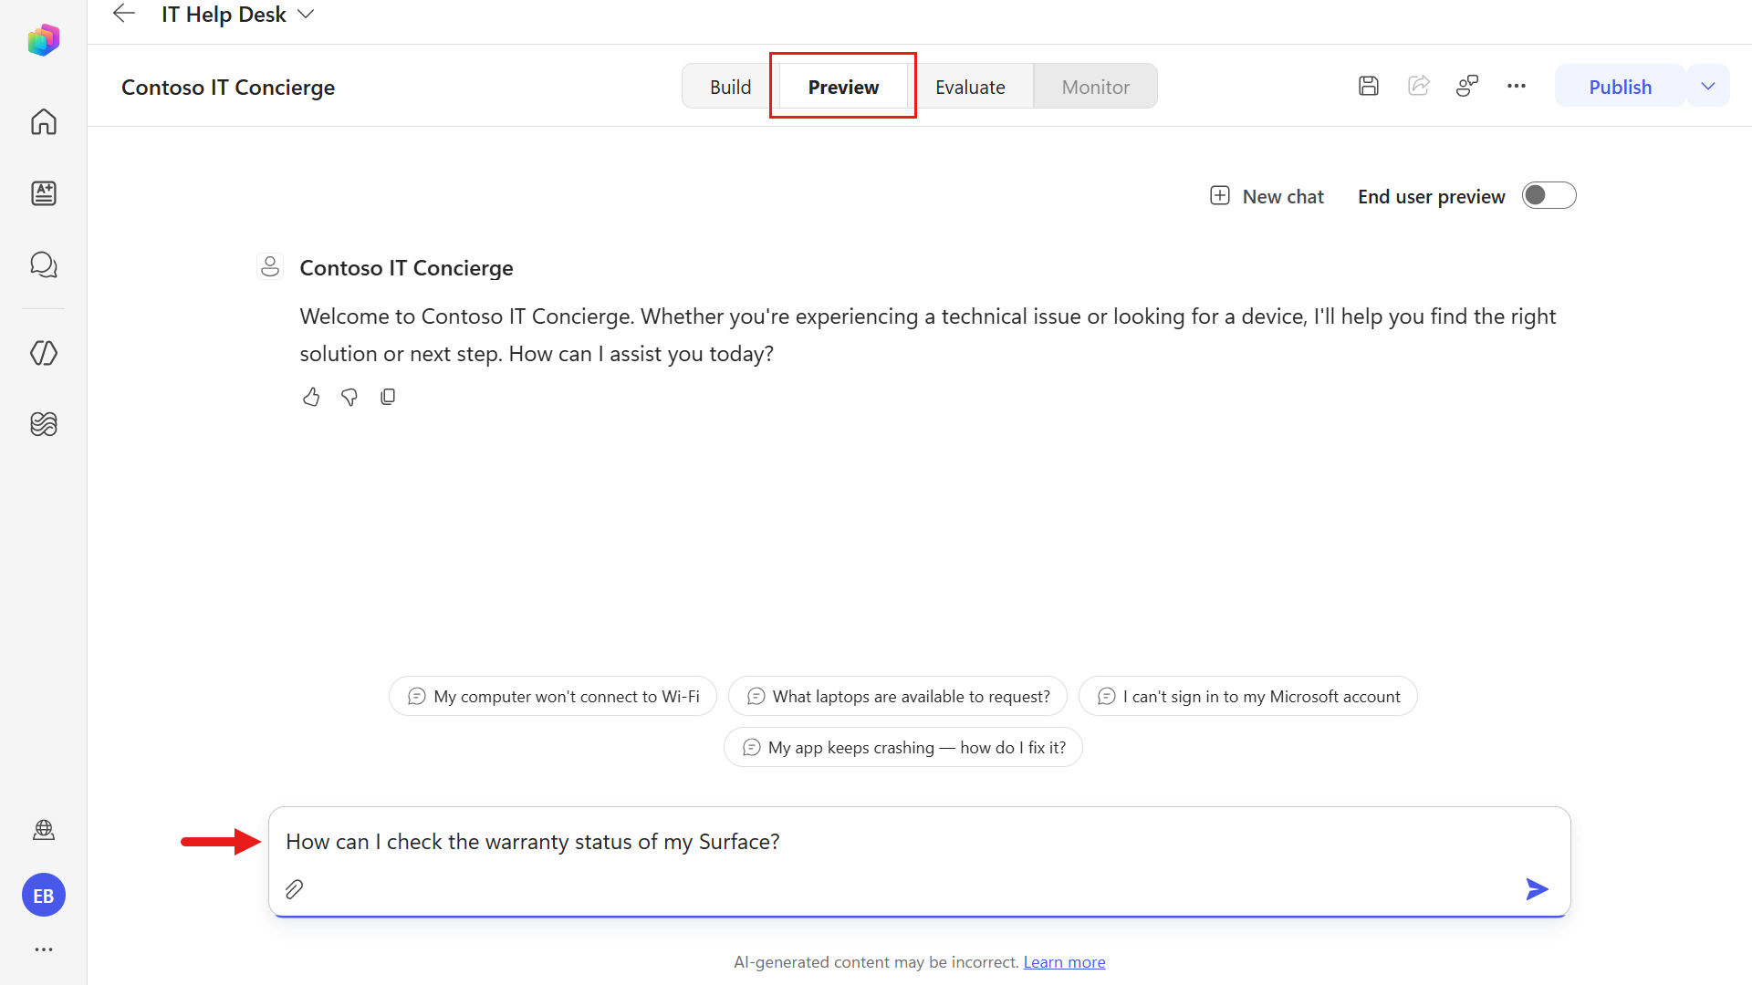The width and height of the screenshot is (1752, 985).
Task: Open the chat bubbles icon in sidebar
Action: point(43,264)
